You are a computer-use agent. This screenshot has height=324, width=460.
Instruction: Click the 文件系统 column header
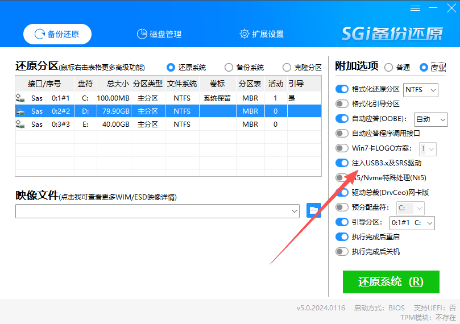click(182, 84)
